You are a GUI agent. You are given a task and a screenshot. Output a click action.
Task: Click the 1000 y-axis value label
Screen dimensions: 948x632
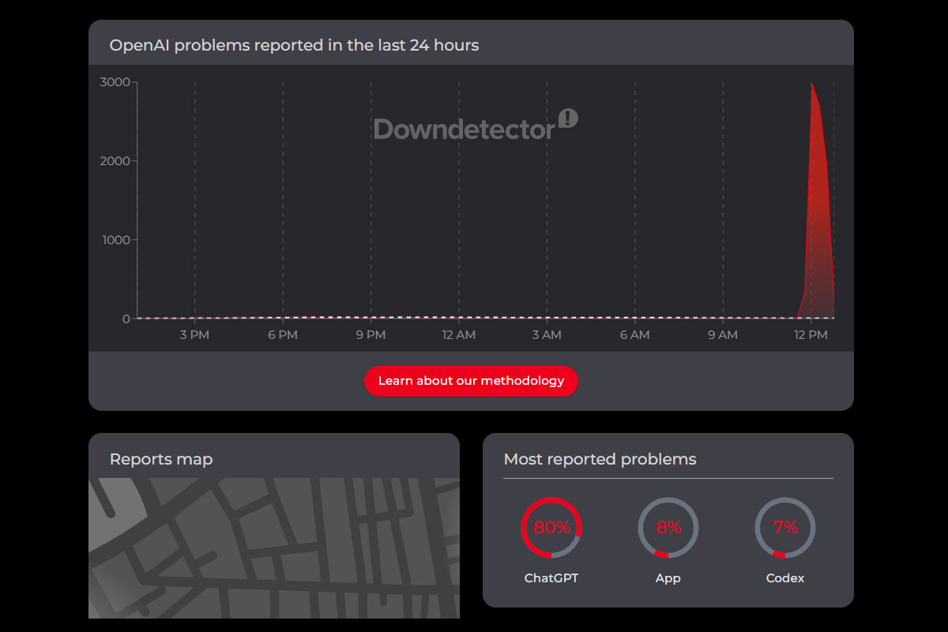pos(117,240)
